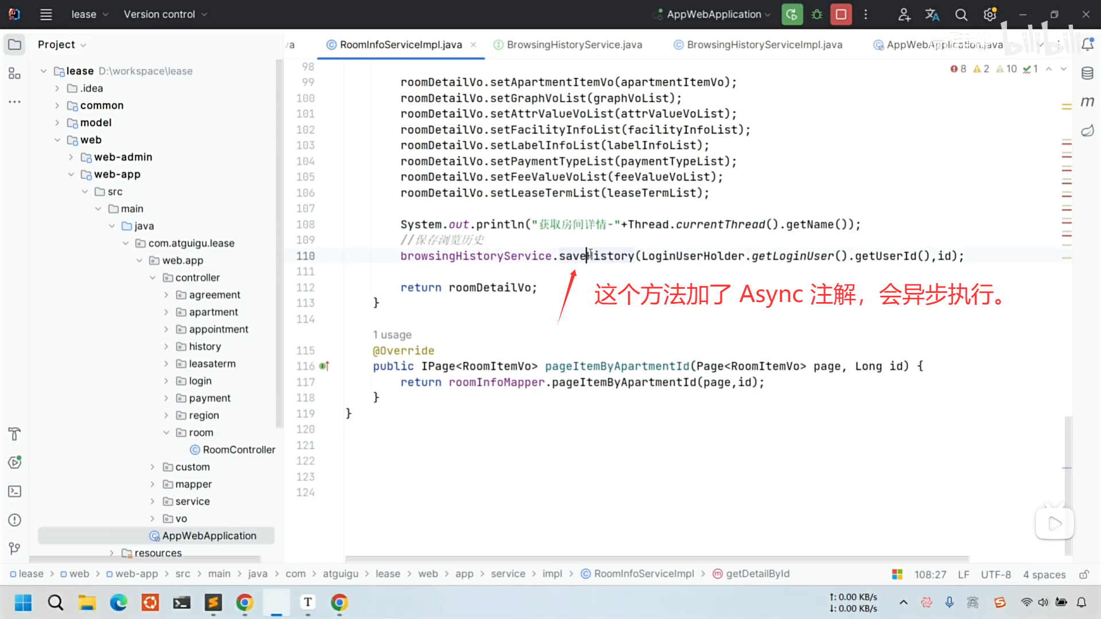Switch to BrowsingHistoryServiceImpl.java tab
Viewport: 1101px width, 619px height.
pyautogui.click(x=764, y=45)
